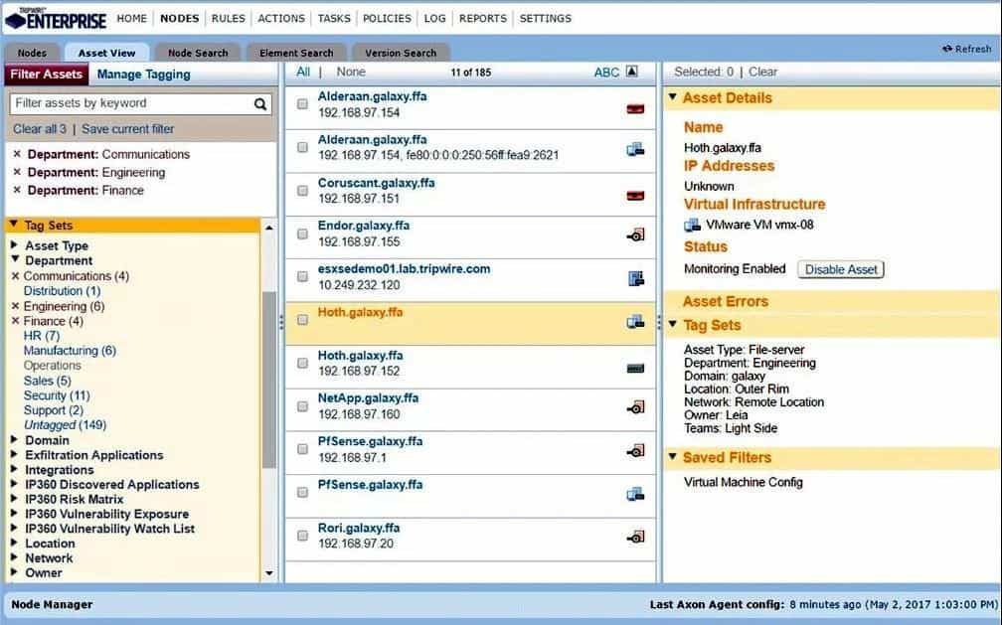Viewport: 1002px width, 625px height.
Task: Click the tag sets scrollbar down arrow
Action: (x=269, y=573)
